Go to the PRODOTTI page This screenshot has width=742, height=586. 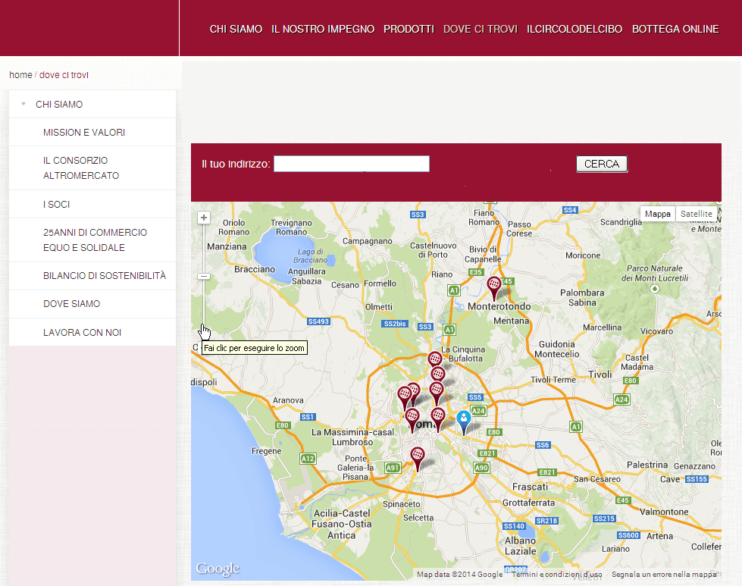click(409, 30)
